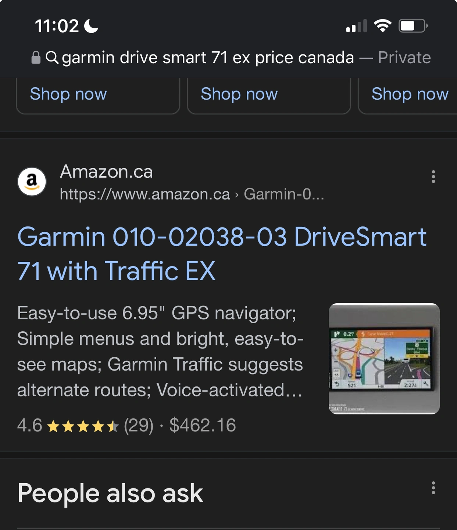The height and width of the screenshot is (530, 457).
Task: Click the middle Shop now button
Action: 269,95
